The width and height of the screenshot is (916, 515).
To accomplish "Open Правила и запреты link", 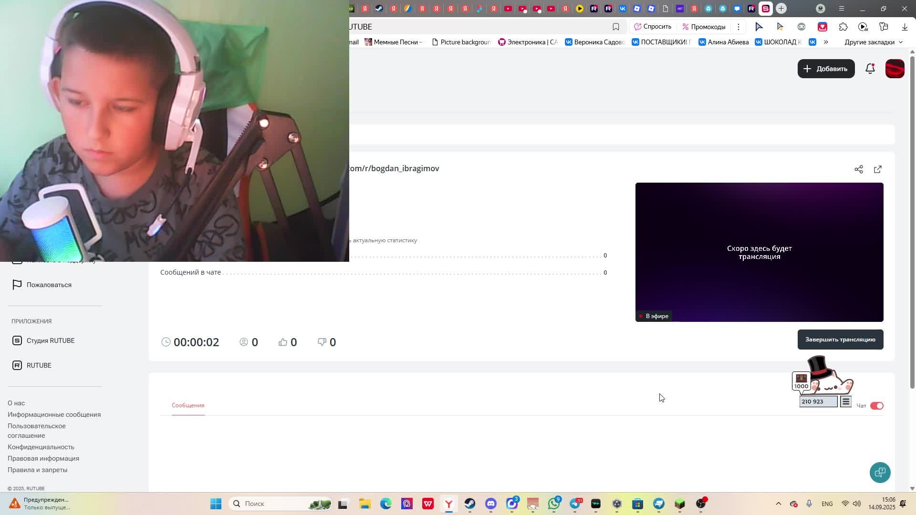I will click(37, 470).
